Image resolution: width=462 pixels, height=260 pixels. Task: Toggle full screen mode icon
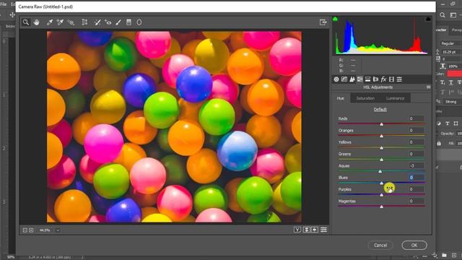[323, 22]
